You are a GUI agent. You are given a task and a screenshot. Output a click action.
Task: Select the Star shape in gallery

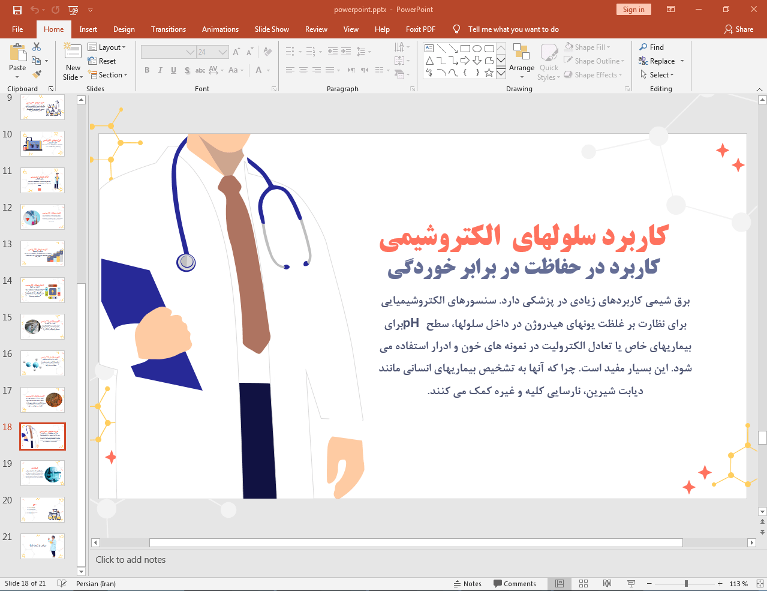click(489, 73)
